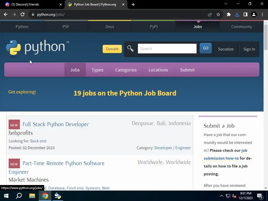The height and width of the screenshot is (201, 268).
Task: Select the PSF top navigation tab
Action: pos(66,27)
